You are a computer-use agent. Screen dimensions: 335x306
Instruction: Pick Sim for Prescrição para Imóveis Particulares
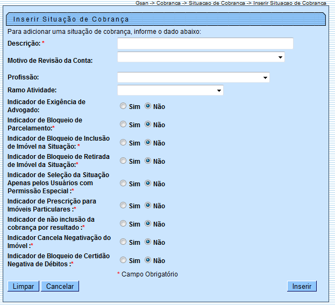pos(123,206)
